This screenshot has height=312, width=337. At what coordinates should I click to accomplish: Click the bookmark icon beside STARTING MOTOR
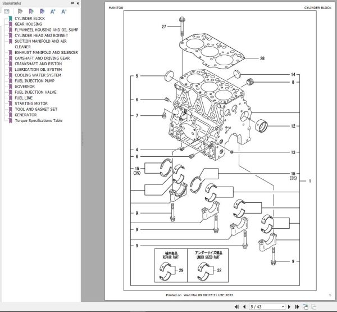pos(10,103)
